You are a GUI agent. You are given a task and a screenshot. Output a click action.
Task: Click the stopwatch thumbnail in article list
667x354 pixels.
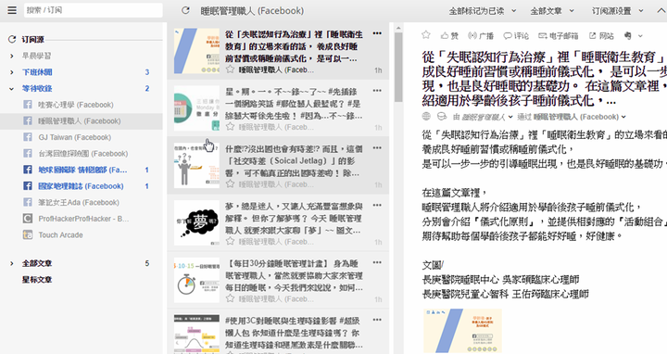point(196,280)
